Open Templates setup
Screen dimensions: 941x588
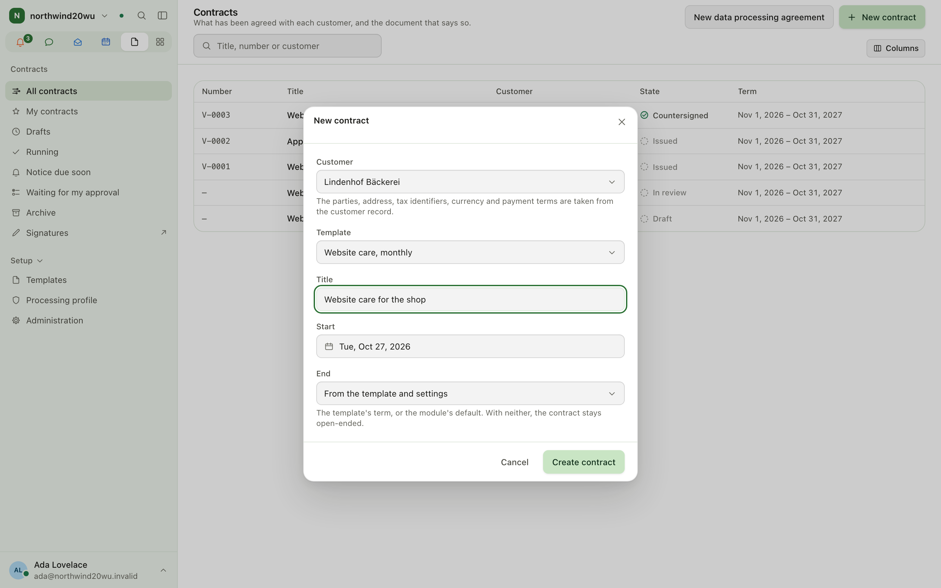(88, 280)
